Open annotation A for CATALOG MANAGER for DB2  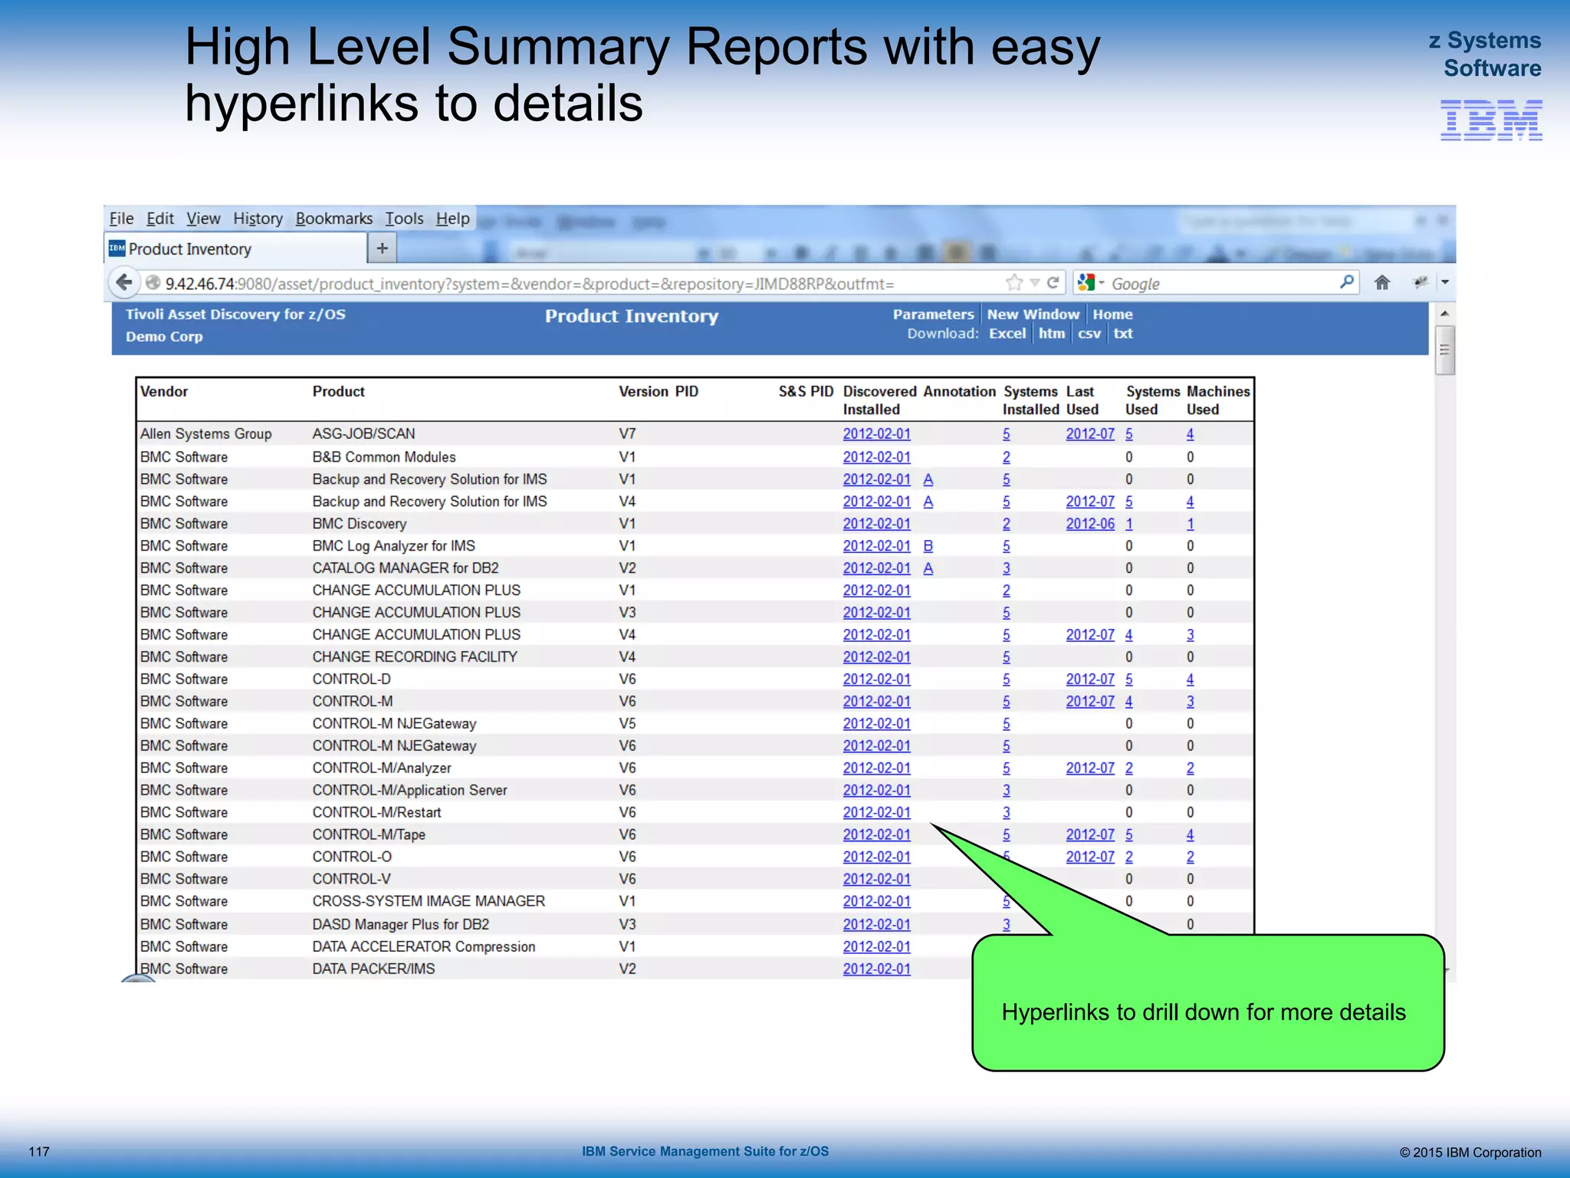[x=928, y=568]
